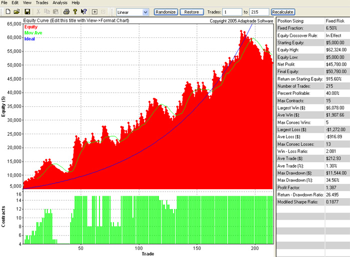The width and height of the screenshot is (350, 257).
Task: Click the Print toolbar icon
Action: coord(66,11)
